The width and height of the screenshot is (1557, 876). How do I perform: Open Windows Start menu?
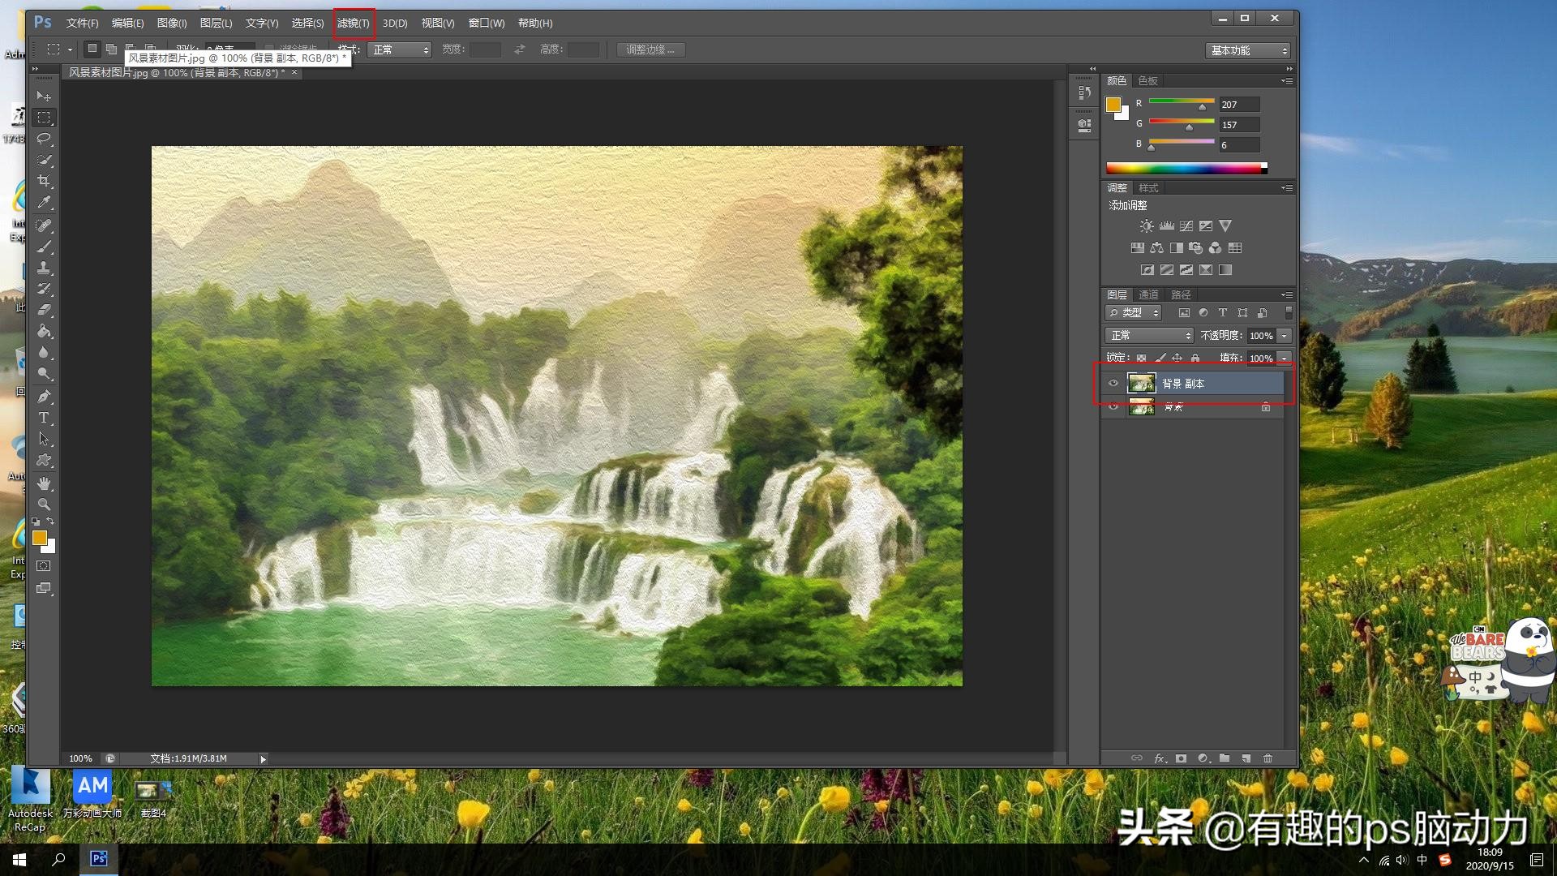click(19, 860)
